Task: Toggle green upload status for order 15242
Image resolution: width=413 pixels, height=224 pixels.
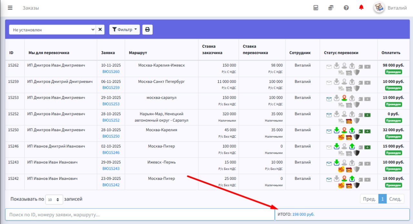Action: pos(352,179)
